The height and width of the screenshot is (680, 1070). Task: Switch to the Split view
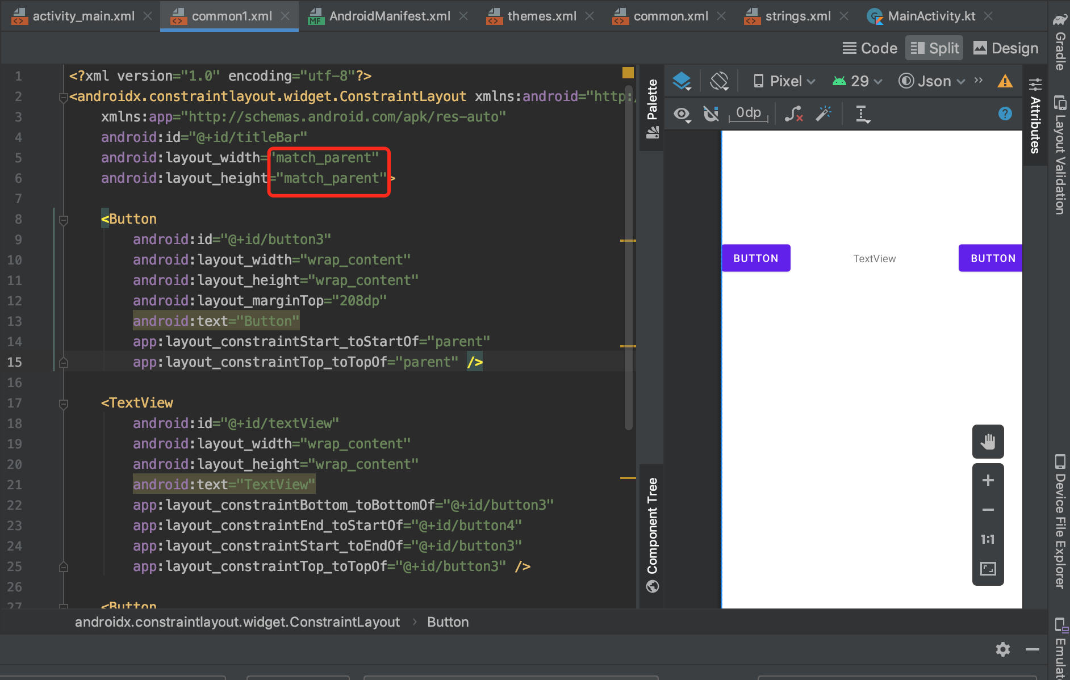(x=934, y=48)
